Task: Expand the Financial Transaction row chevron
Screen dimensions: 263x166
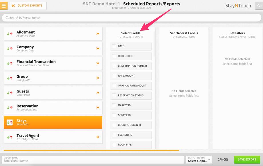Action: click(98, 63)
